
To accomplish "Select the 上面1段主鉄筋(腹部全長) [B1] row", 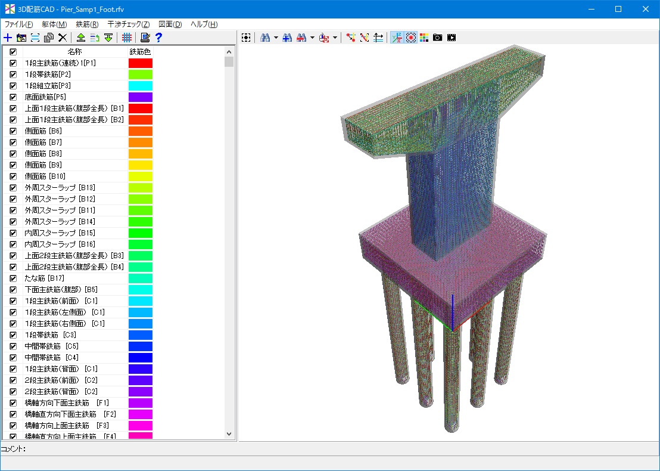I will (x=77, y=109).
